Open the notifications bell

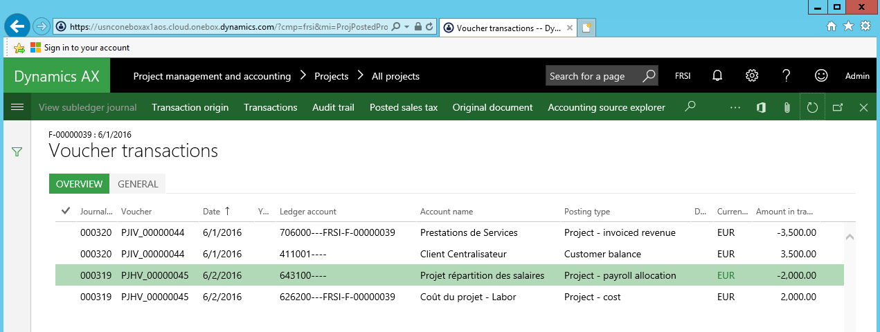pos(718,76)
